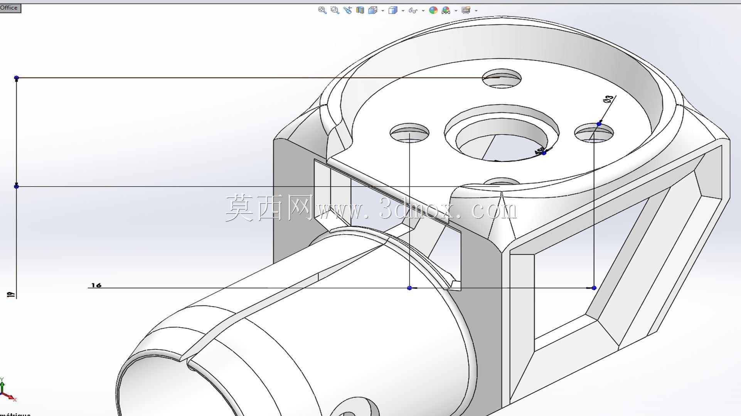Open the Display Style dropdown arrow
The image size is (741, 416).
[x=403, y=11]
